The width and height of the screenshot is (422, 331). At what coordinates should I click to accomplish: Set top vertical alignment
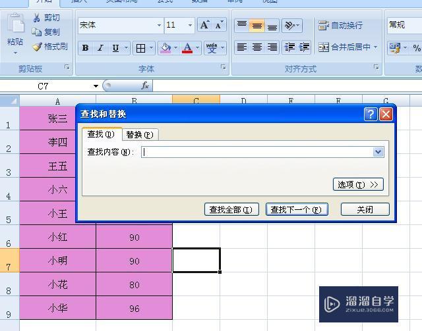coord(242,25)
